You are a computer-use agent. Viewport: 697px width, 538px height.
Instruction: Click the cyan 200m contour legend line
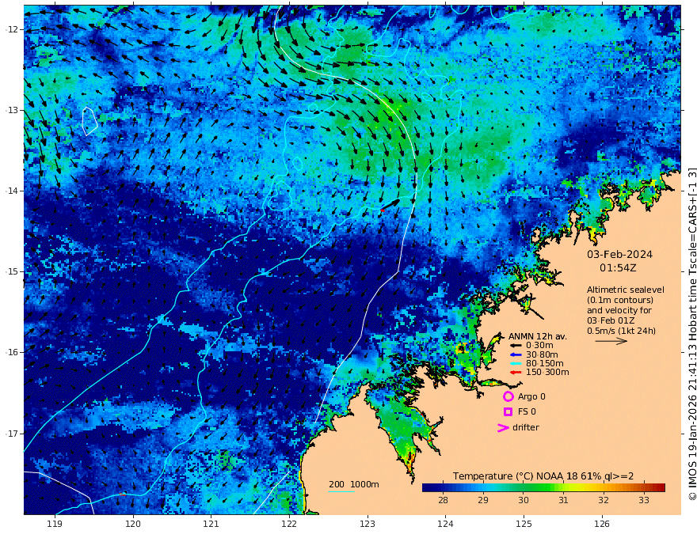tap(341, 491)
